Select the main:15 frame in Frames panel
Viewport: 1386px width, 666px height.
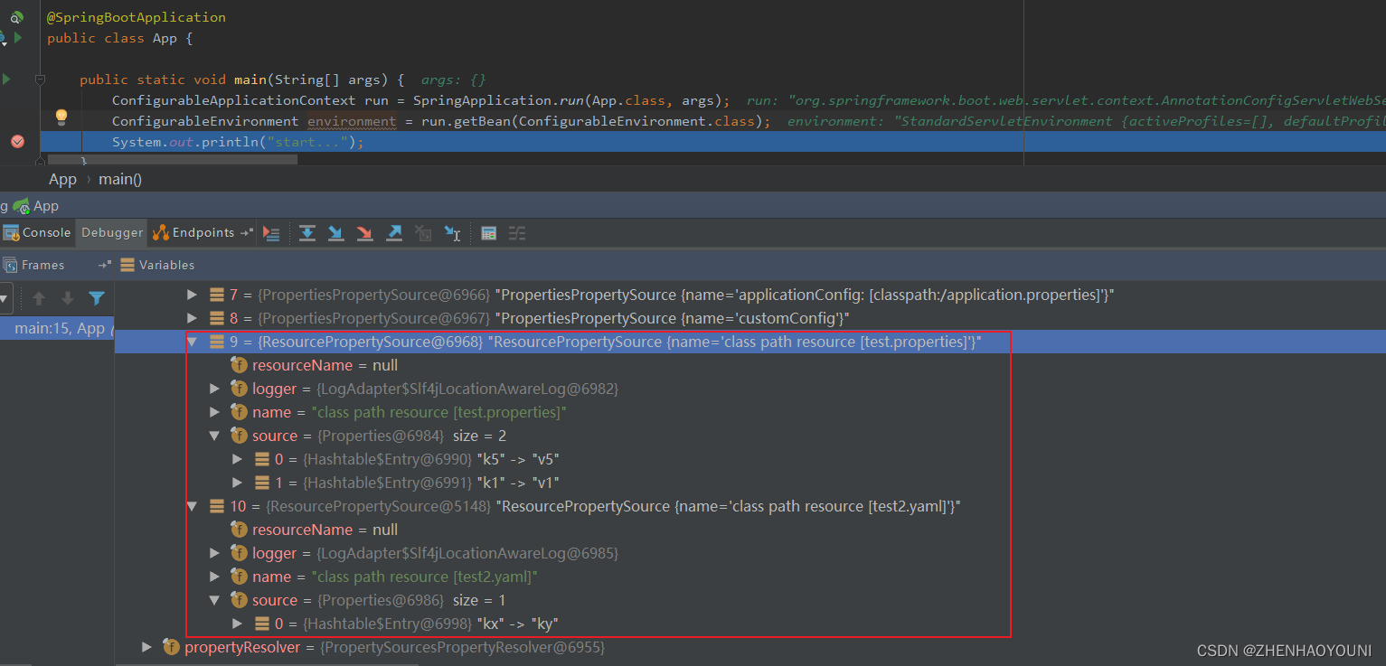[x=56, y=328]
